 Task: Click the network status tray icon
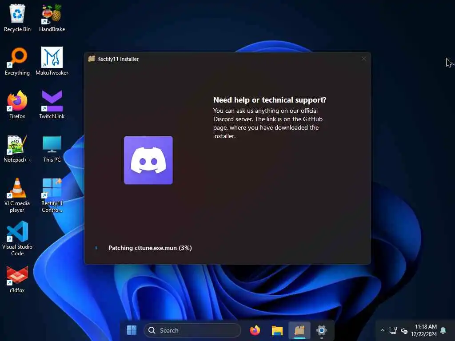393,330
